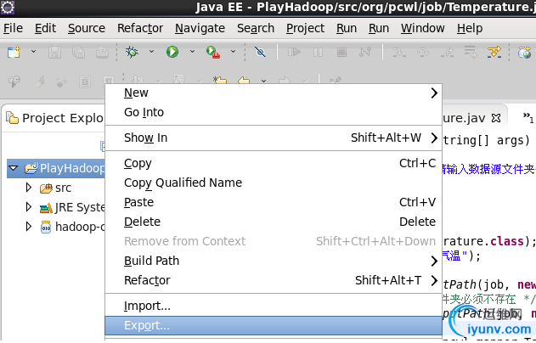Open the New submenu in context menu
536x343 pixels.
pyautogui.click(x=274, y=93)
